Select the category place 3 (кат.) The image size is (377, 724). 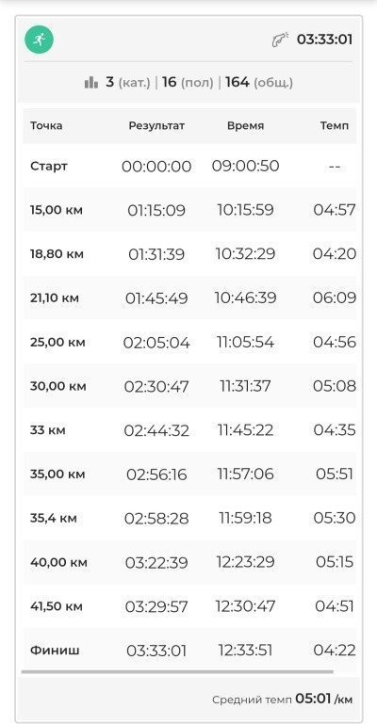(x=128, y=83)
